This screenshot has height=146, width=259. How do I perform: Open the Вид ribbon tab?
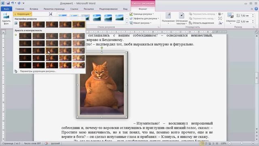click(x=125, y=9)
